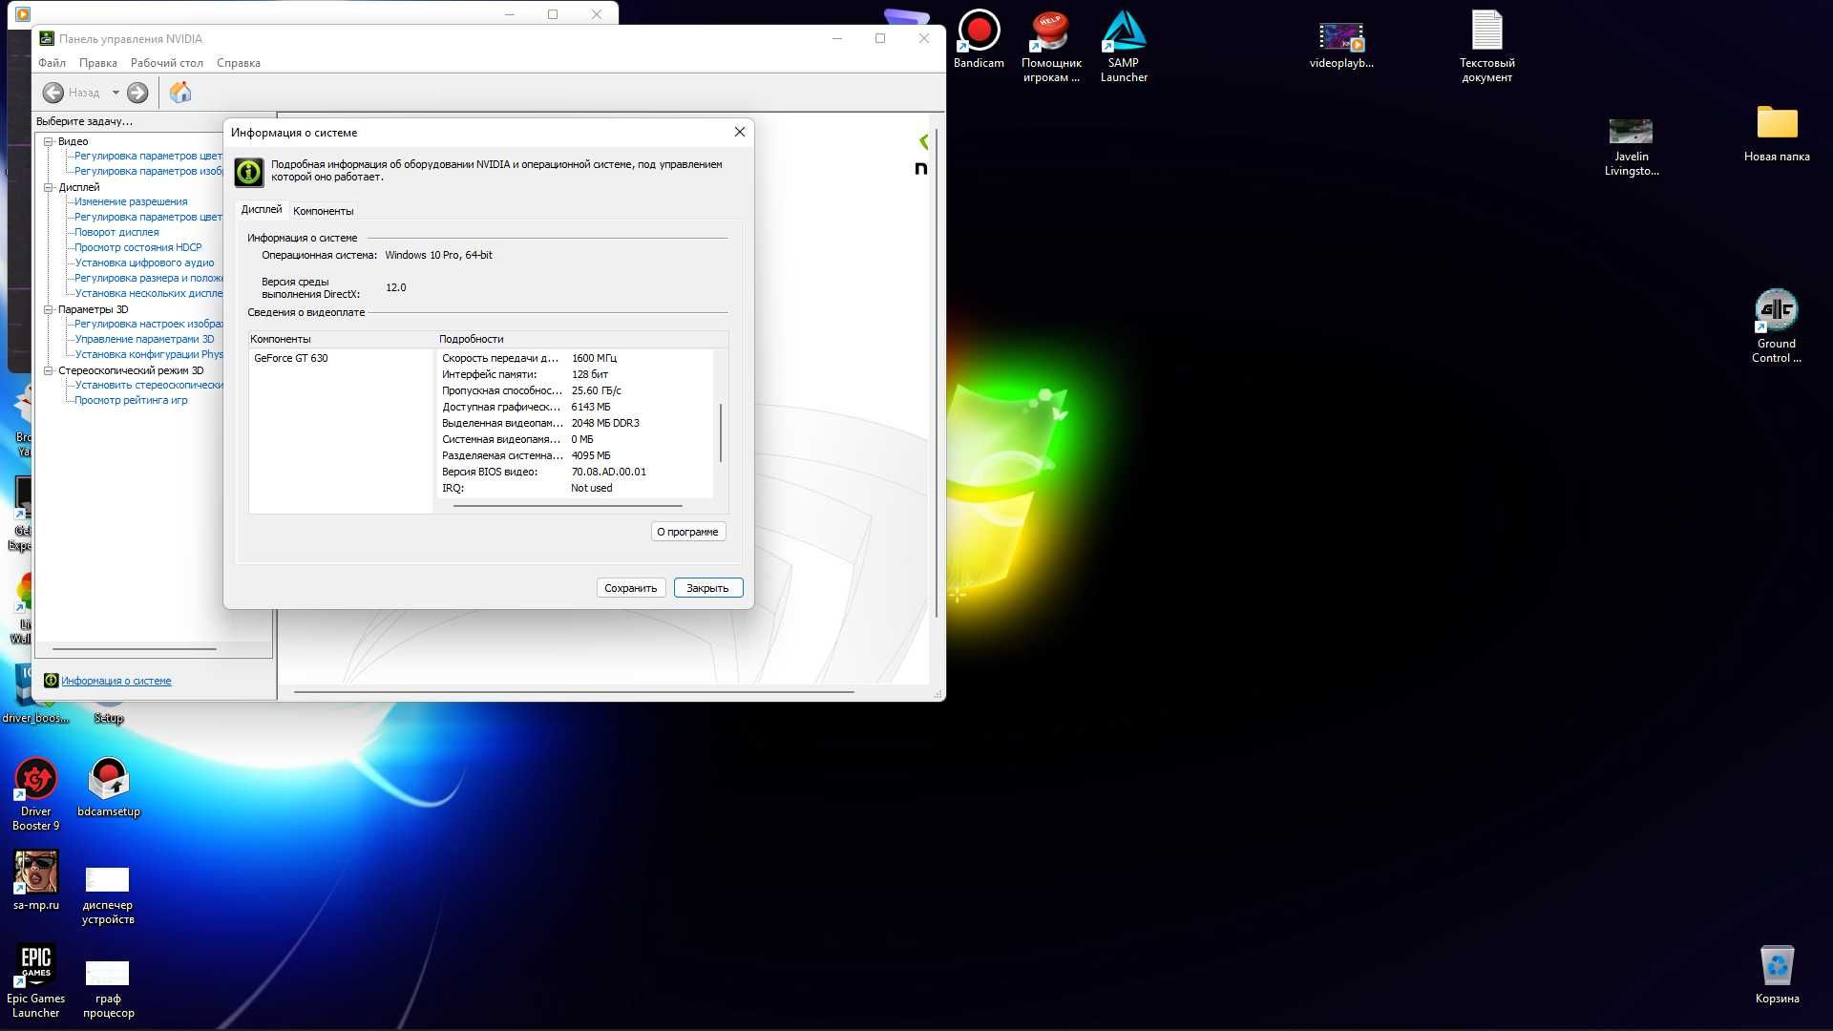Open the Рабочий стол menu
1833x1031 pixels.
166,63
